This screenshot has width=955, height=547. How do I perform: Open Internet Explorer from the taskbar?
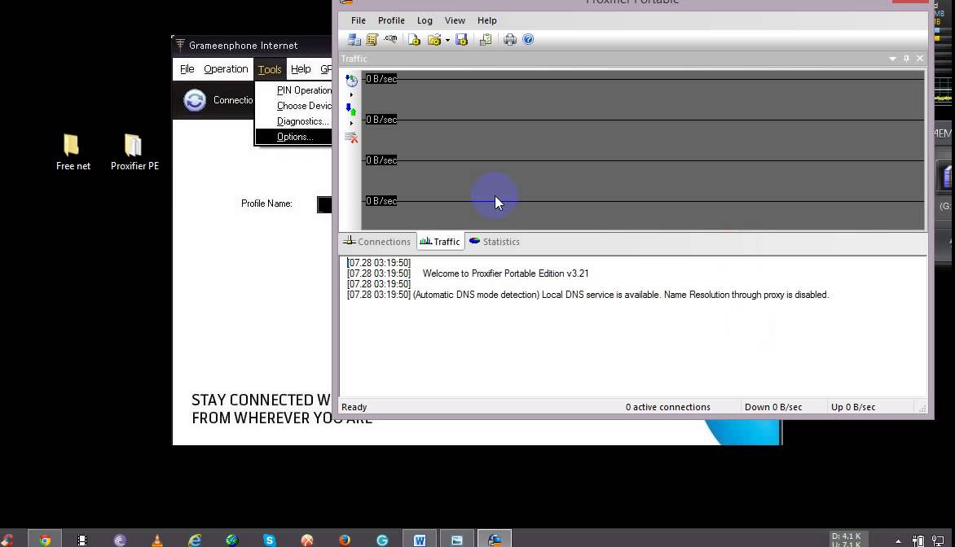[x=195, y=540]
